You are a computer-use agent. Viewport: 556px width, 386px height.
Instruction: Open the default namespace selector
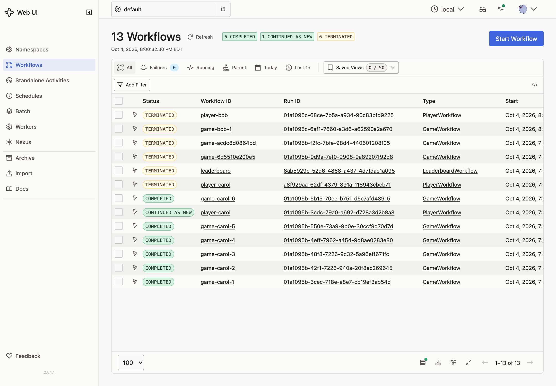(x=164, y=9)
